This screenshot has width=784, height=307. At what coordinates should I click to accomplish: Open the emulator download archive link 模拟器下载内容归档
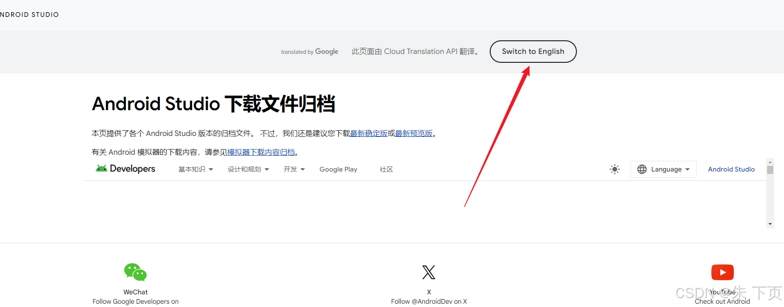261,152
